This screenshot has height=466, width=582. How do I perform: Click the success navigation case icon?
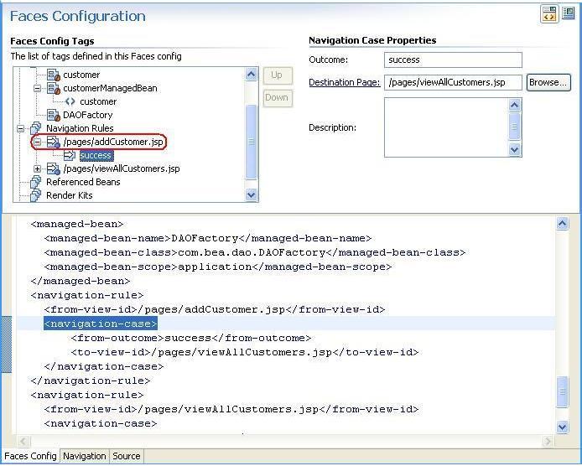point(70,155)
